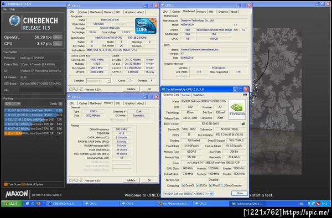Image resolution: width=332 pixels, height=218 pixels.
Task: Switch to the Sensors tab in GPU-Z
Action: (x=186, y=95)
